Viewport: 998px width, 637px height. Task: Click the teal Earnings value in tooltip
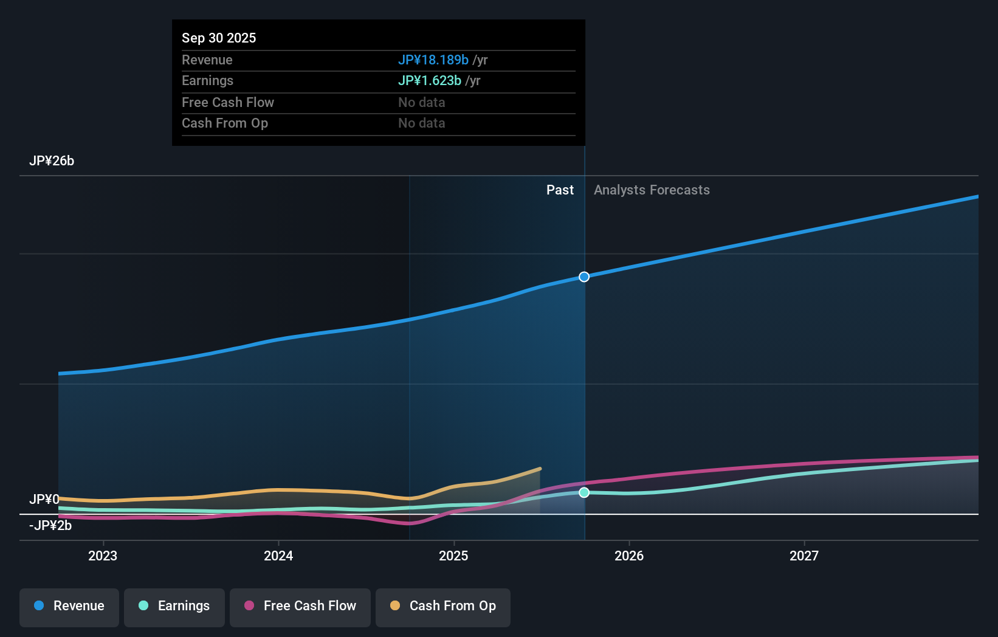click(x=430, y=80)
